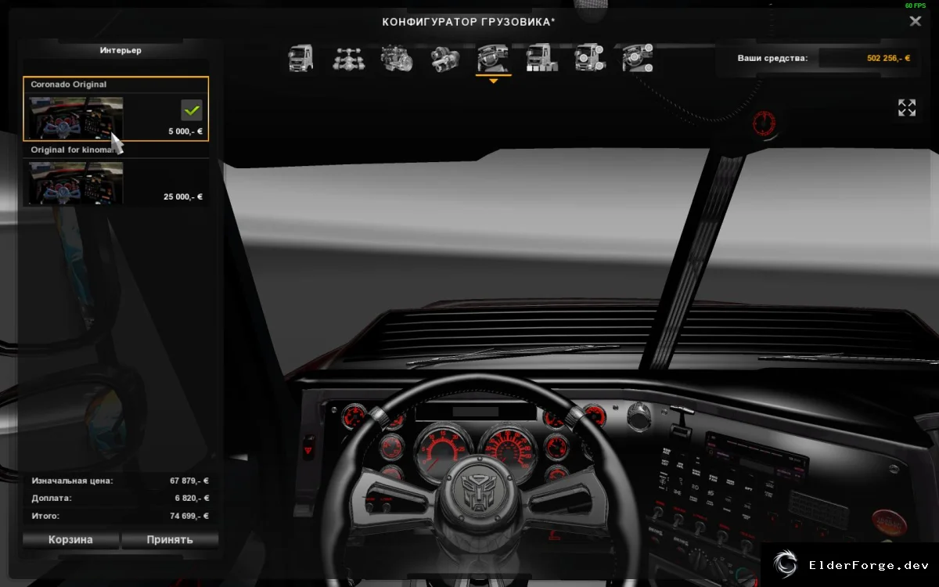Open the cabin selection category icon

point(301,59)
